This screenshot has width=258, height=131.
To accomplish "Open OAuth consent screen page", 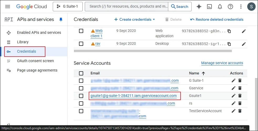I will [x=35, y=61].
